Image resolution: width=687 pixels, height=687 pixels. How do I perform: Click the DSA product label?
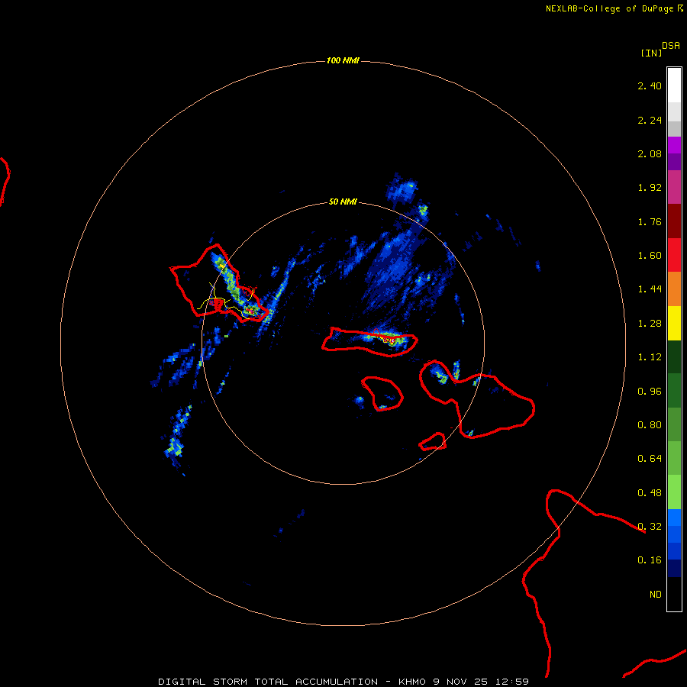pyautogui.click(x=671, y=45)
